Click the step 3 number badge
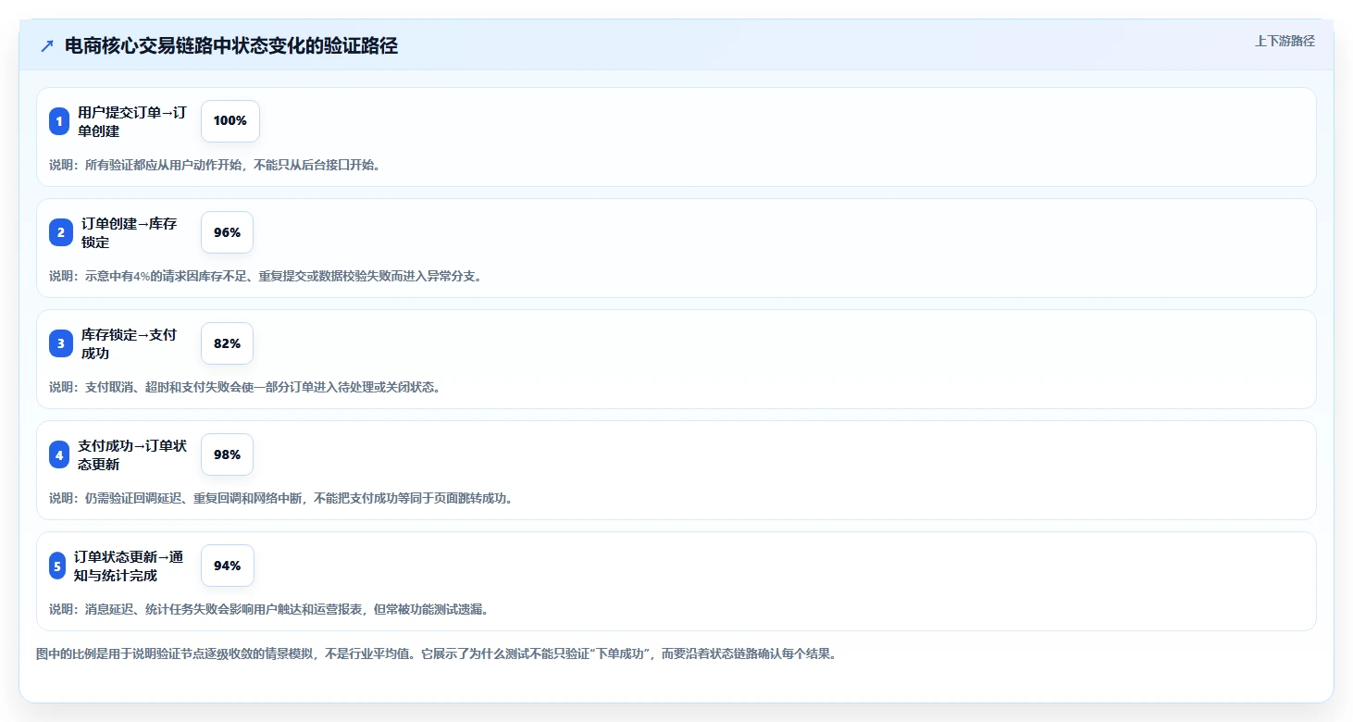The width and height of the screenshot is (1353, 722). coord(61,343)
